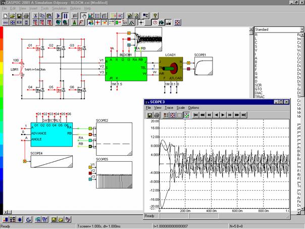305x229 pixels.
Task: Jump to the trace start in SCOPE3
Action: point(195,115)
